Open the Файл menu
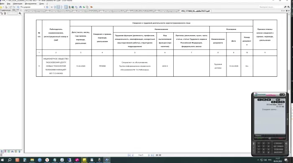 (2, 3)
